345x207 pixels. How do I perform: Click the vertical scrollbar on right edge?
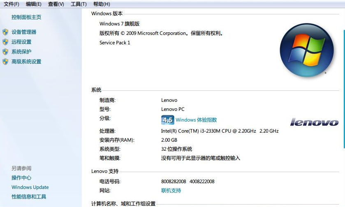pyautogui.click(x=344, y=89)
